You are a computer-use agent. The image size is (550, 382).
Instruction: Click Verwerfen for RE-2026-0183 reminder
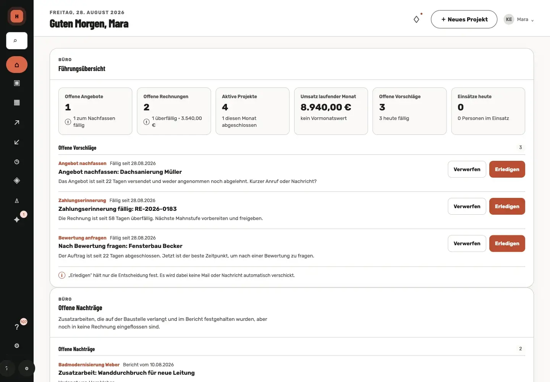click(x=467, y=206)
